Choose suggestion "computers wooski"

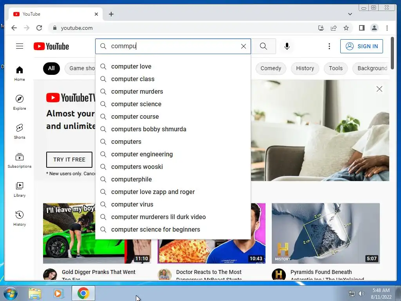click(173, 167)
